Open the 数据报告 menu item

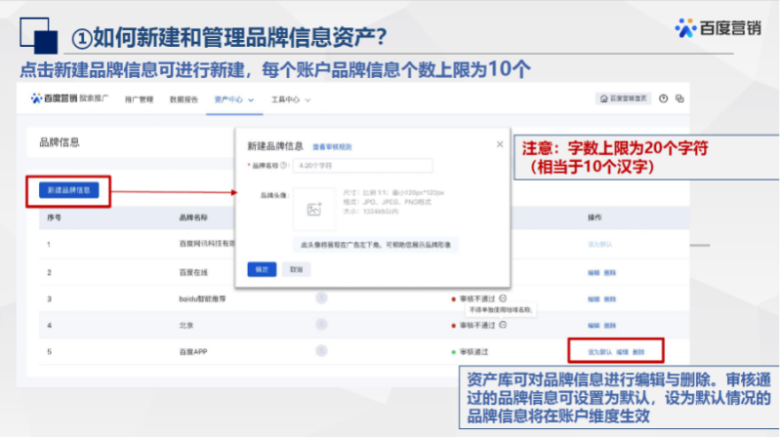click(x=184, y=99)
